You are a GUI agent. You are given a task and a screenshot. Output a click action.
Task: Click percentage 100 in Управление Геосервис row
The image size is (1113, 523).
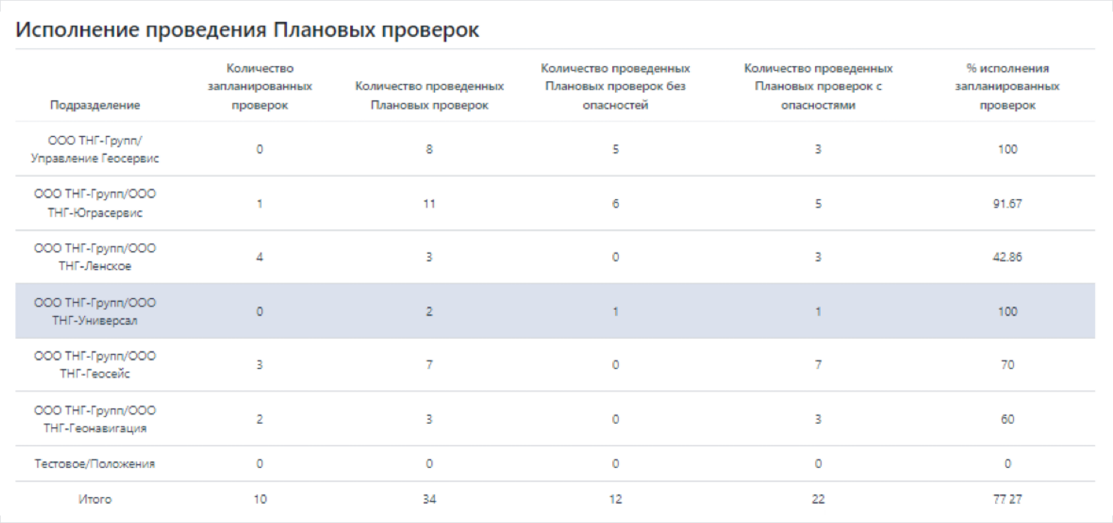pyautogui.click(x=1007, y=149)
